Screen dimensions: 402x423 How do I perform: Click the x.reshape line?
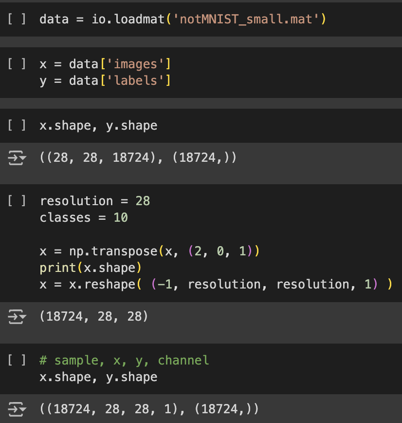click(x=216, y=284)
